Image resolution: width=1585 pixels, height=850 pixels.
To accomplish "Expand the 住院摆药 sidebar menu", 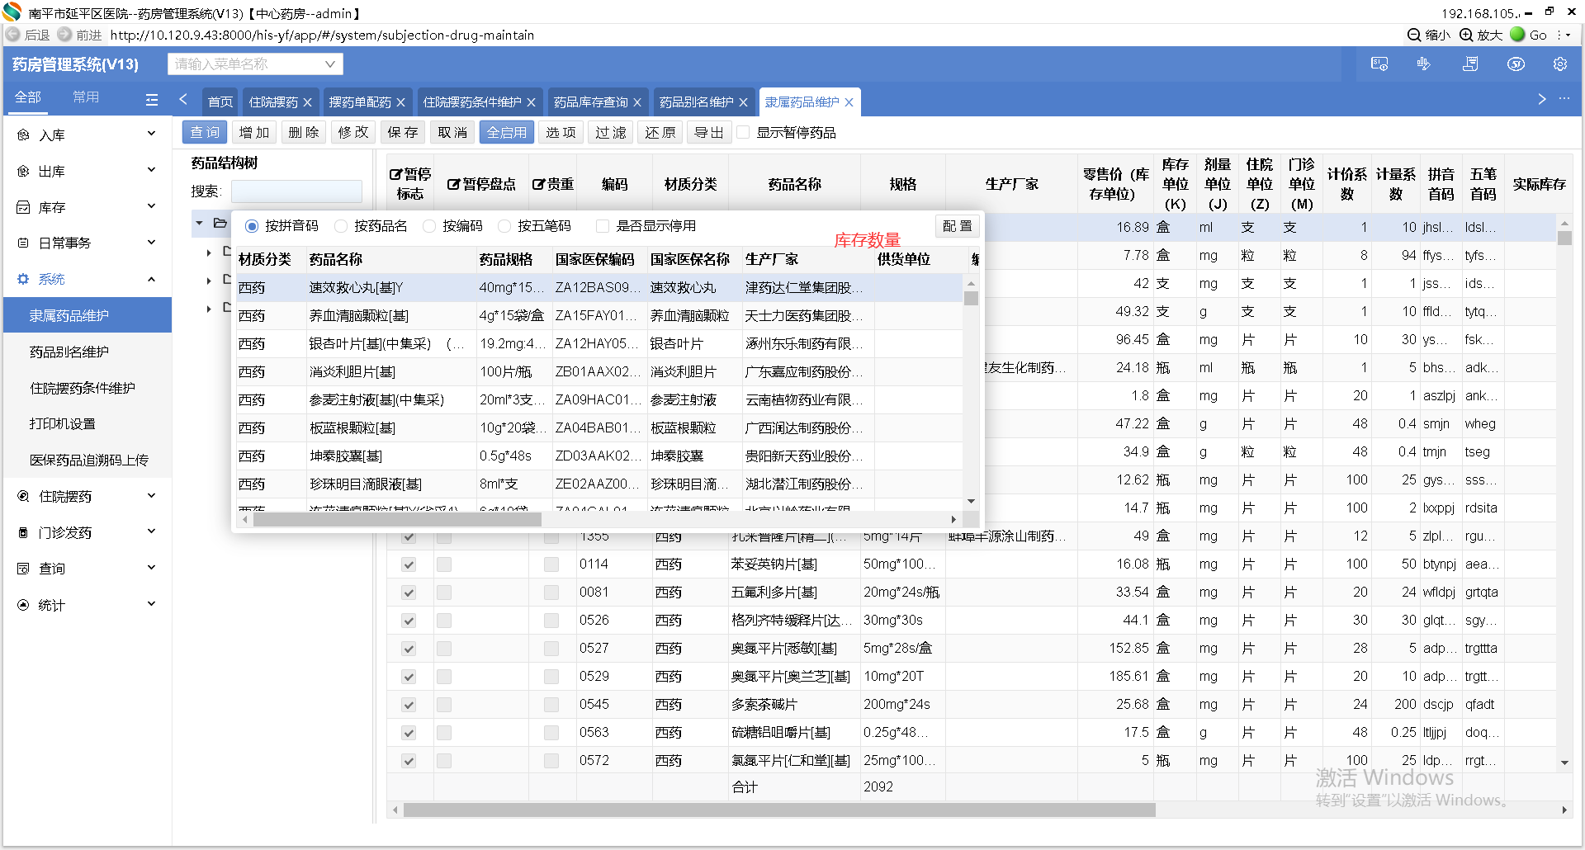I will click(x=151, y=496).
